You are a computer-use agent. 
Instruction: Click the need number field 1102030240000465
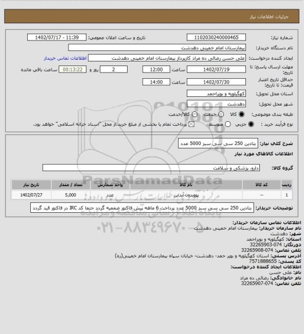tap(216, 37)
